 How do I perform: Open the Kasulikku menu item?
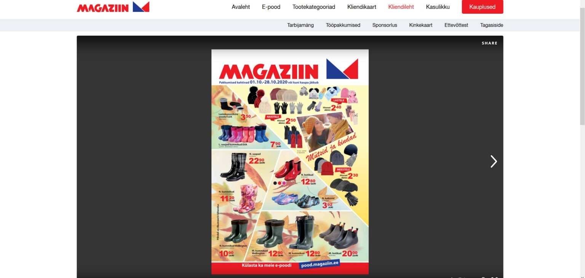point(438,7)
